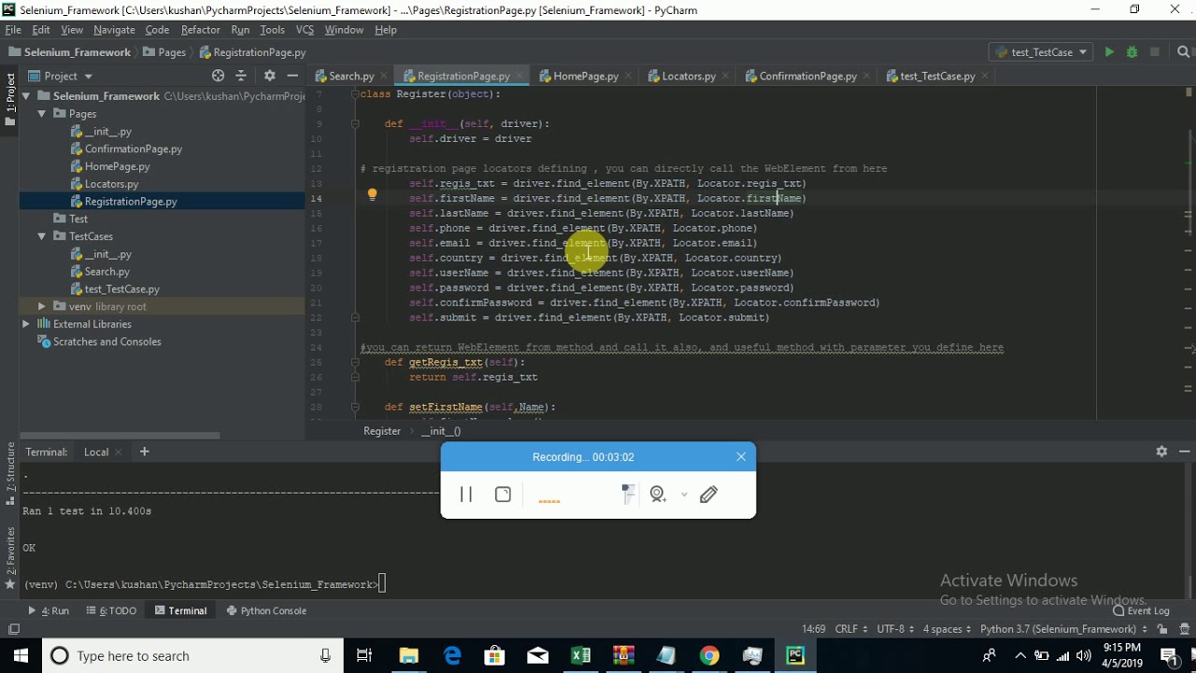
Task: Open the Tools menu
Action: 272,30
